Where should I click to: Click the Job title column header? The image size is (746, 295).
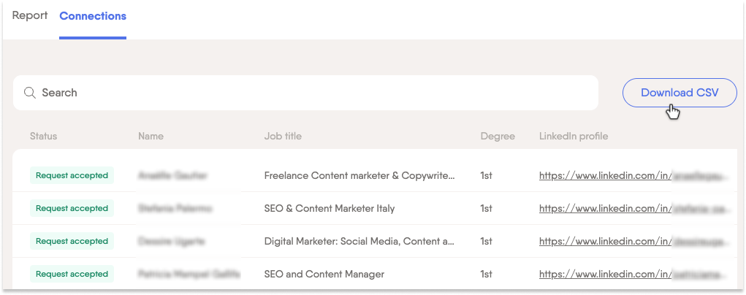click(283, 136)
